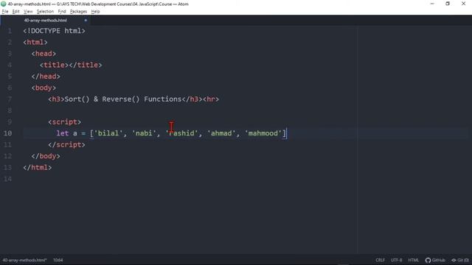Viewport: 472px width, 265px height.
Task: Click between the title tags
Action: point(69,66)
